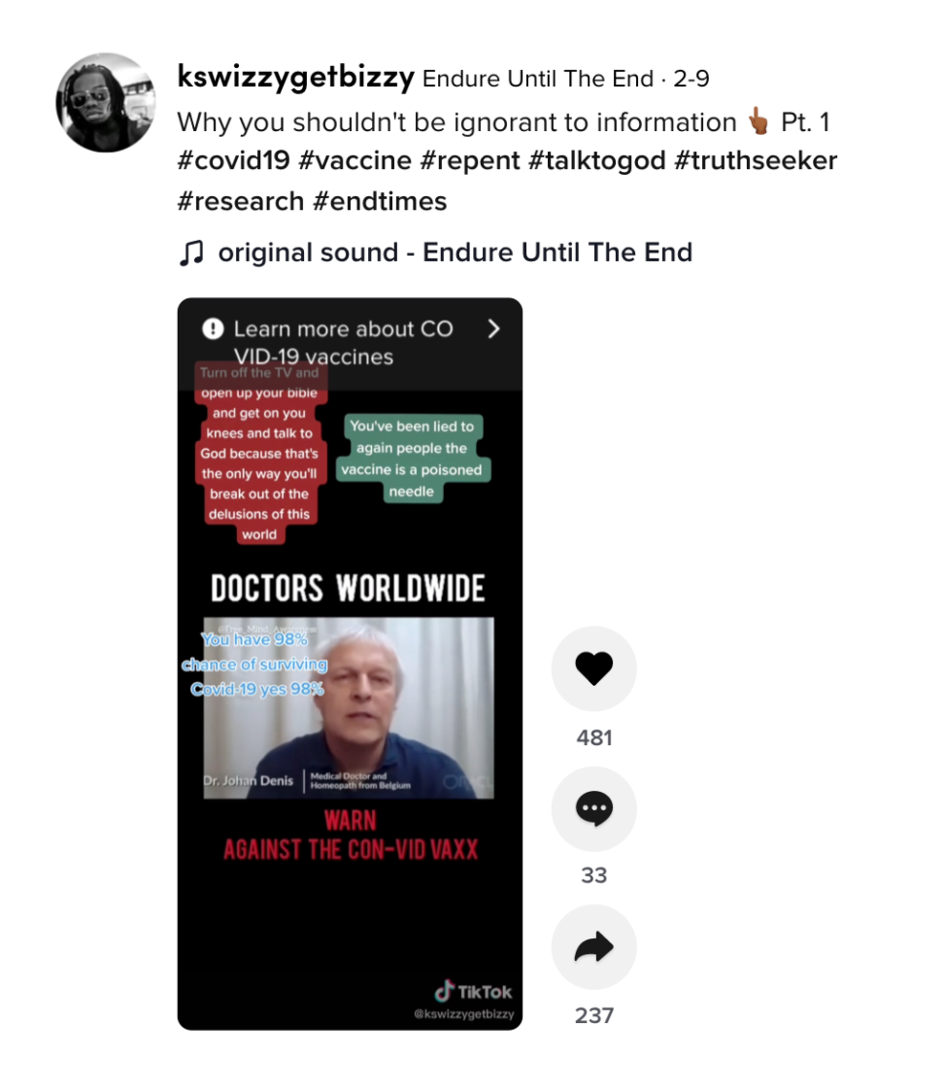Share the video using the arrow icon
944x1092 pixels.
point(593,947)
